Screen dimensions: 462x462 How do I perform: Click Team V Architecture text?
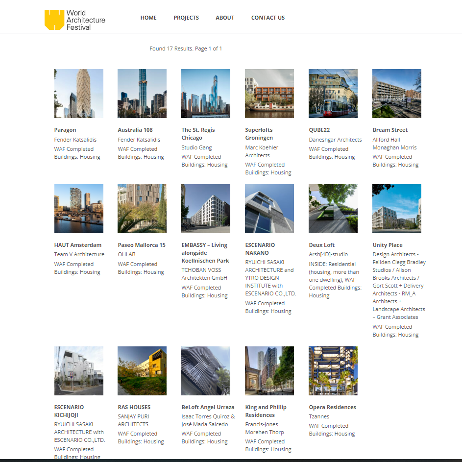(x=79, y=254)
